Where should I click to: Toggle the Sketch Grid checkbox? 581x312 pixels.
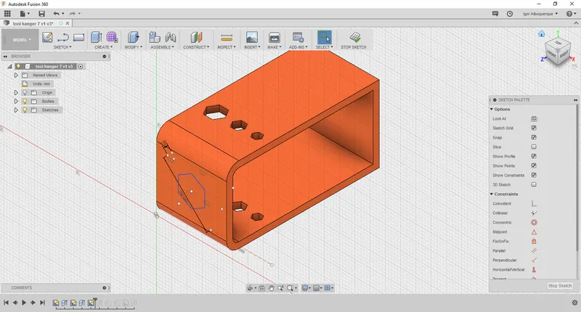534,128
